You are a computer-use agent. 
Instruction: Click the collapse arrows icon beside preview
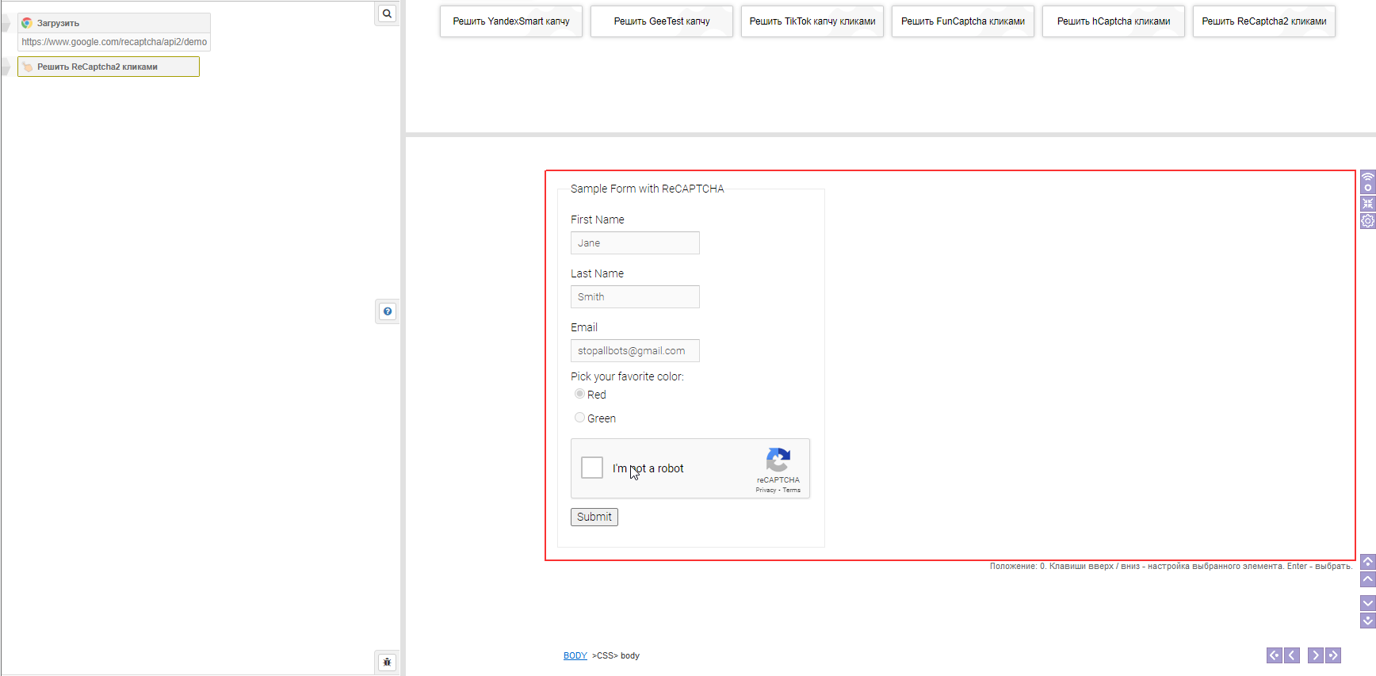(1367, 204)
